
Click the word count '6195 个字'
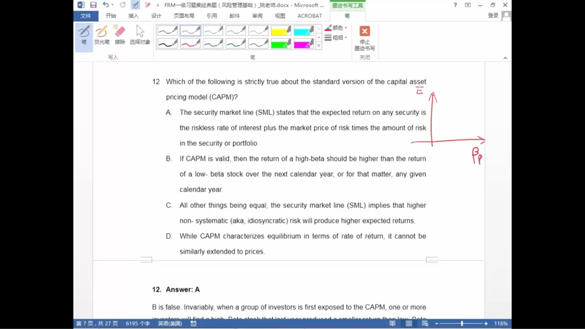click(138, 323)
